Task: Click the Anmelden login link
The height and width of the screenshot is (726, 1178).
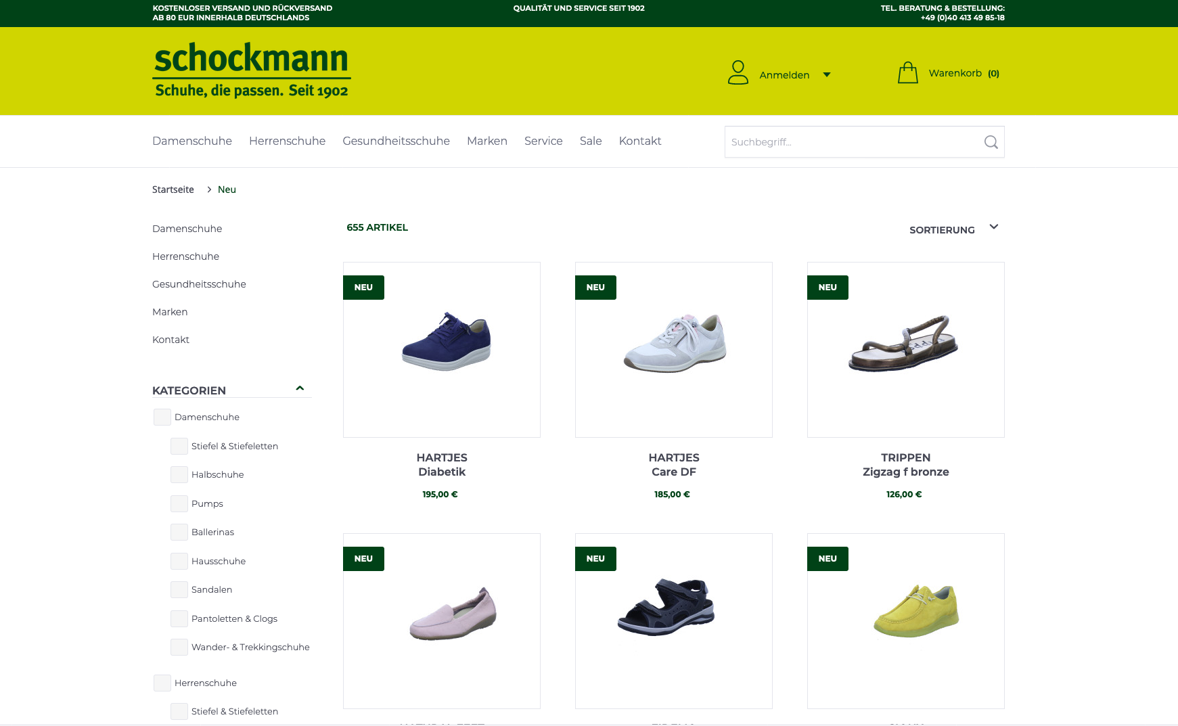Action: click(784, 75)
